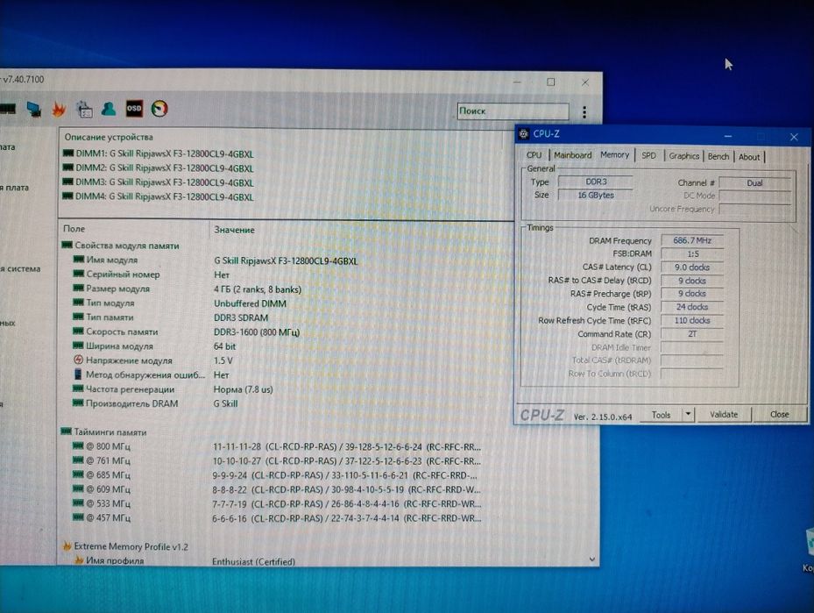The height and width of the screenshot is (613, 814).
Task: Focus the Поиск search field
Action: pos(513,111)
